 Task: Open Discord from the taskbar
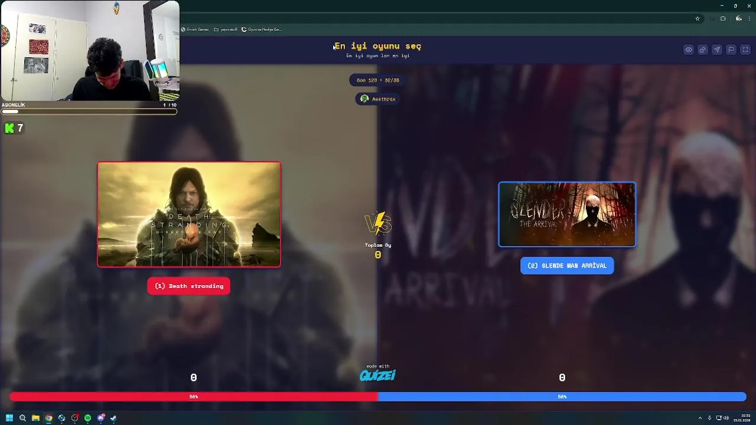[x=100, y=418]
